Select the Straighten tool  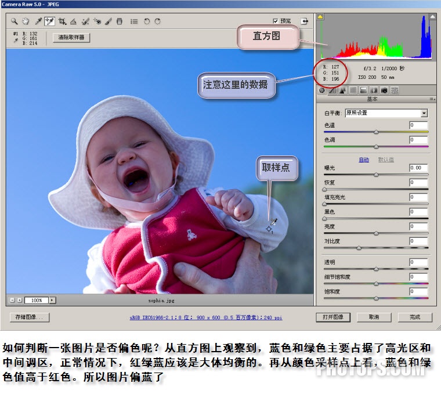[x=74, y=21]
